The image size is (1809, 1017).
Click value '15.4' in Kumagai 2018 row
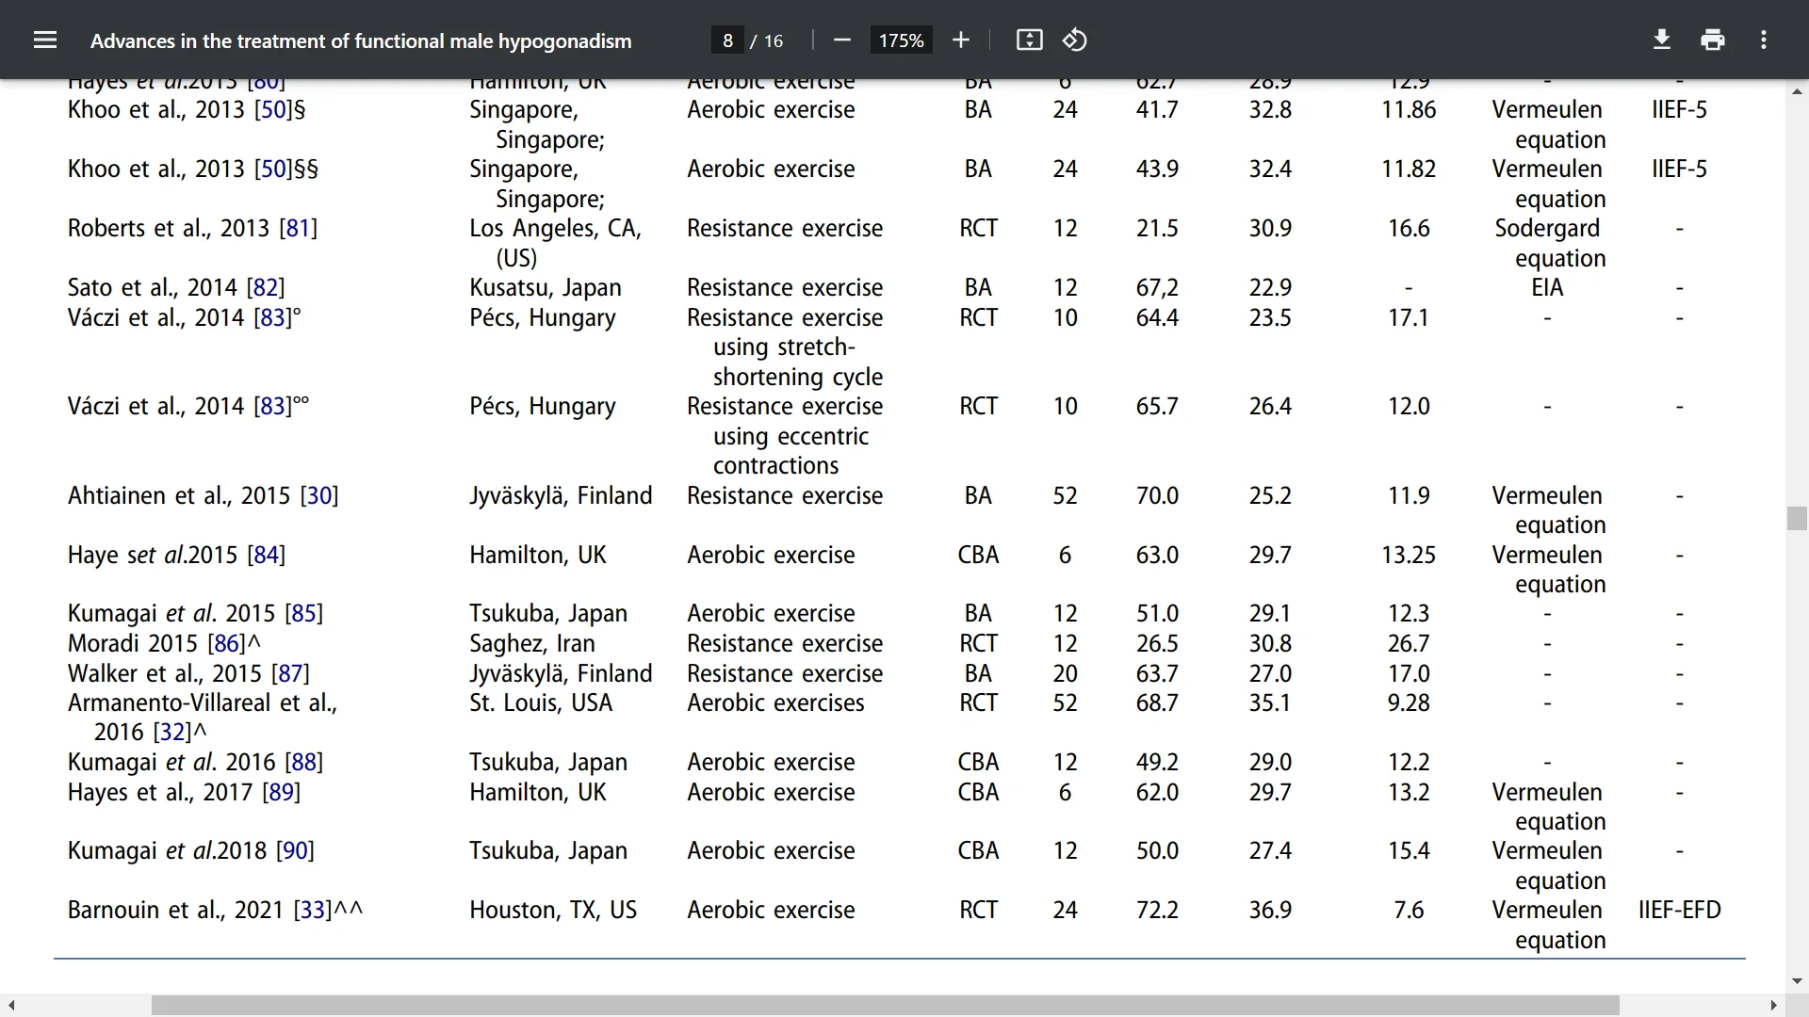coord(1409,851)
